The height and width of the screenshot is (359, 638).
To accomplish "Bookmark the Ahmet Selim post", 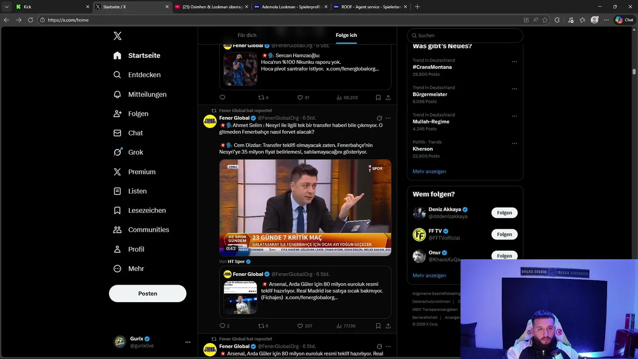I will pyautogui.click(x=378, y=326).
